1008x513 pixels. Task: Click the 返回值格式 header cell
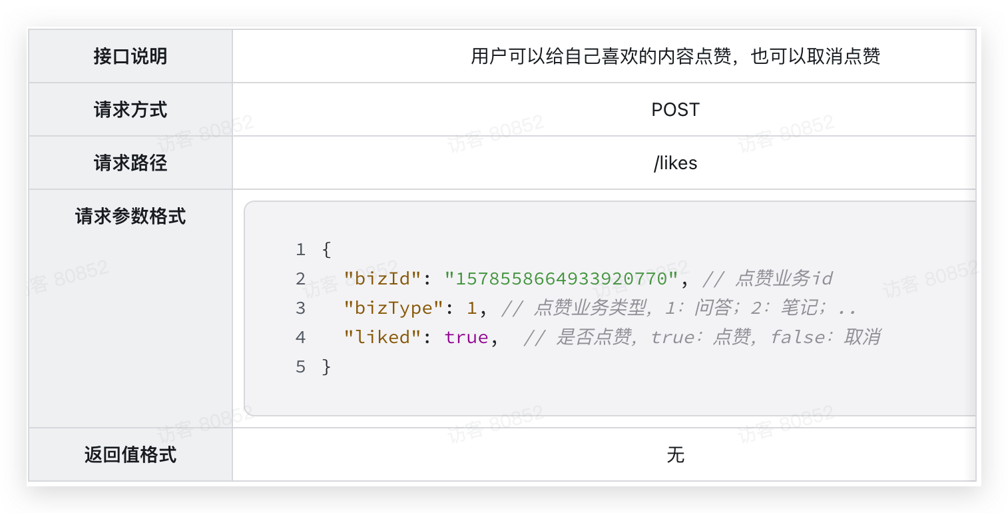point(130,455)
